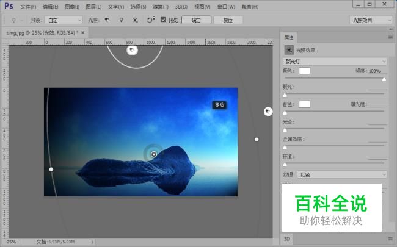Open the 纹理 texture dropdown showing 红色
Screen dimensions: 397x247
coord(342,174)
